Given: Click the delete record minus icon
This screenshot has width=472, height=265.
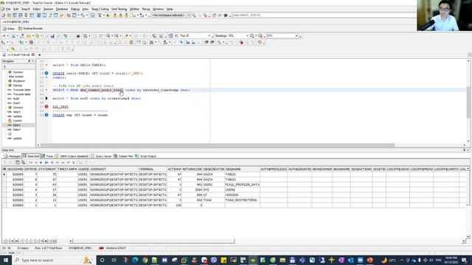Looking at the screenshot, I should click(58, 163).
